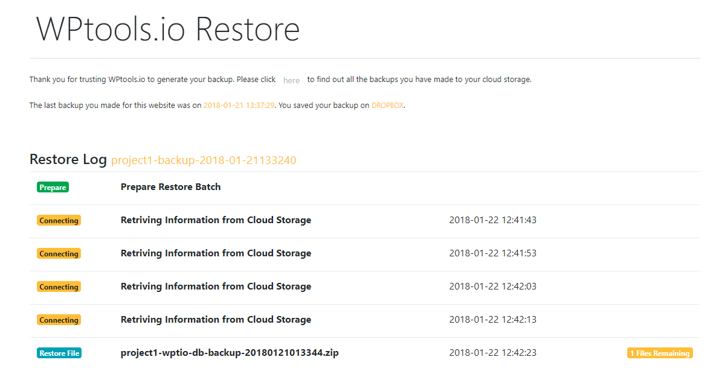Click the teal Restore File badge
725x383 pixels.
pos(59,353)
